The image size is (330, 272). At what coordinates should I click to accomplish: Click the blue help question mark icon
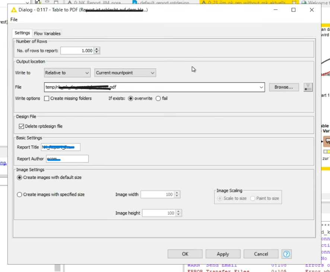286,254
